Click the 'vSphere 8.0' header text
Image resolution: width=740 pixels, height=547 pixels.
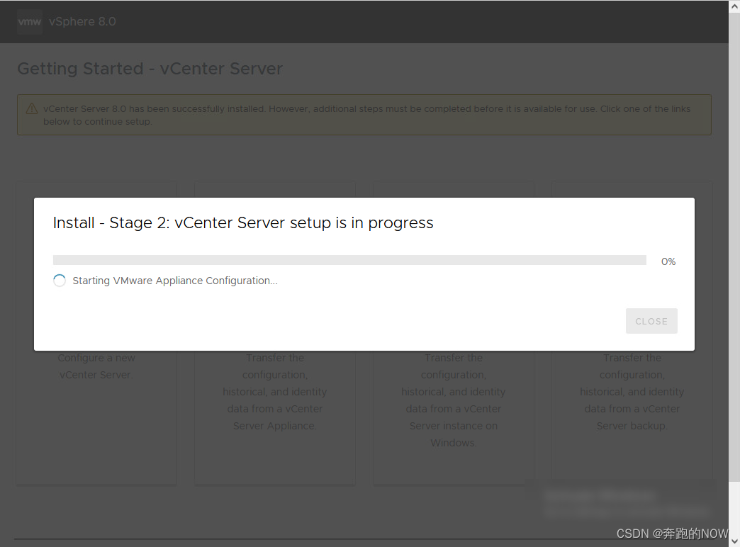tap(83, 22)
